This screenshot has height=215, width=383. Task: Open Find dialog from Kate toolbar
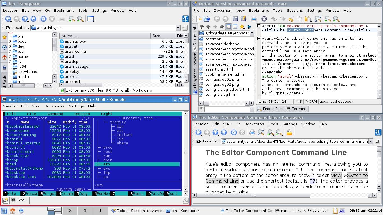coord(318,19)
